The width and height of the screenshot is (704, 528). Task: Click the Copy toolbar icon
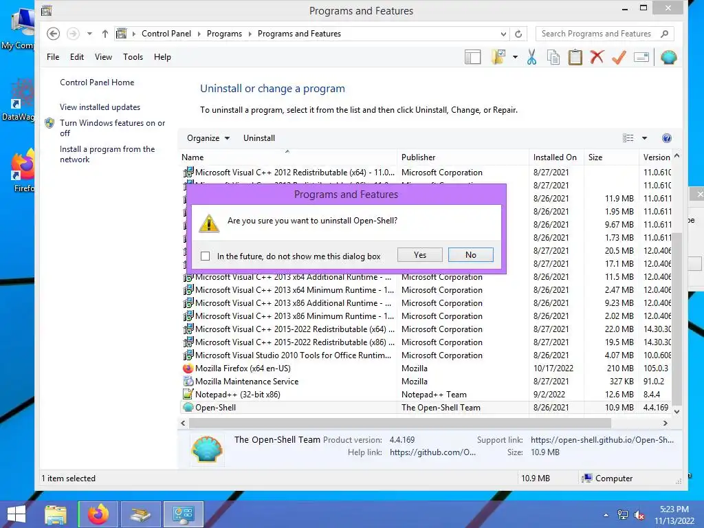click(553, 57)
